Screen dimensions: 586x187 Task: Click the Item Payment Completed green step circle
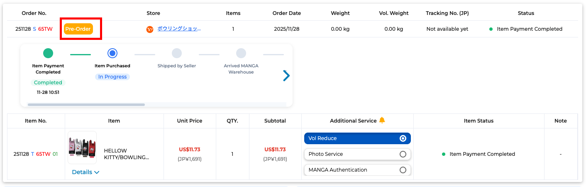pyautogui.click(x=48, y=53)
